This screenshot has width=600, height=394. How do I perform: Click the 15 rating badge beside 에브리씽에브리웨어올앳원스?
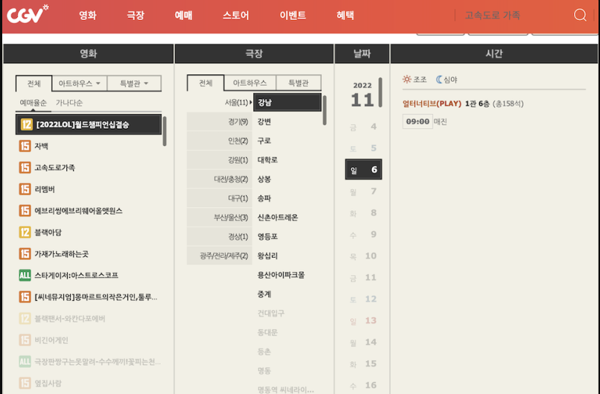[25, 210]
